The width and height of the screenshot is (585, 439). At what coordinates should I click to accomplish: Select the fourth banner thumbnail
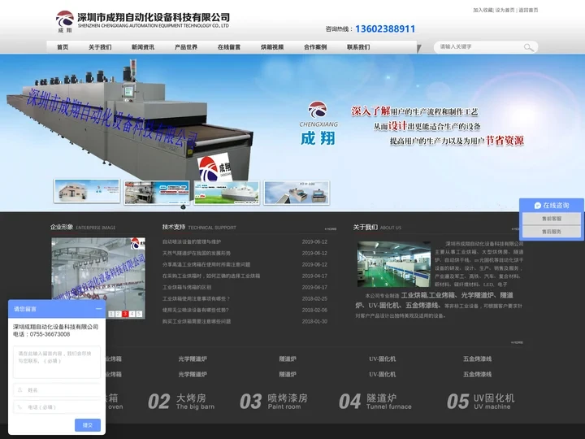click(x=297, y=192)
